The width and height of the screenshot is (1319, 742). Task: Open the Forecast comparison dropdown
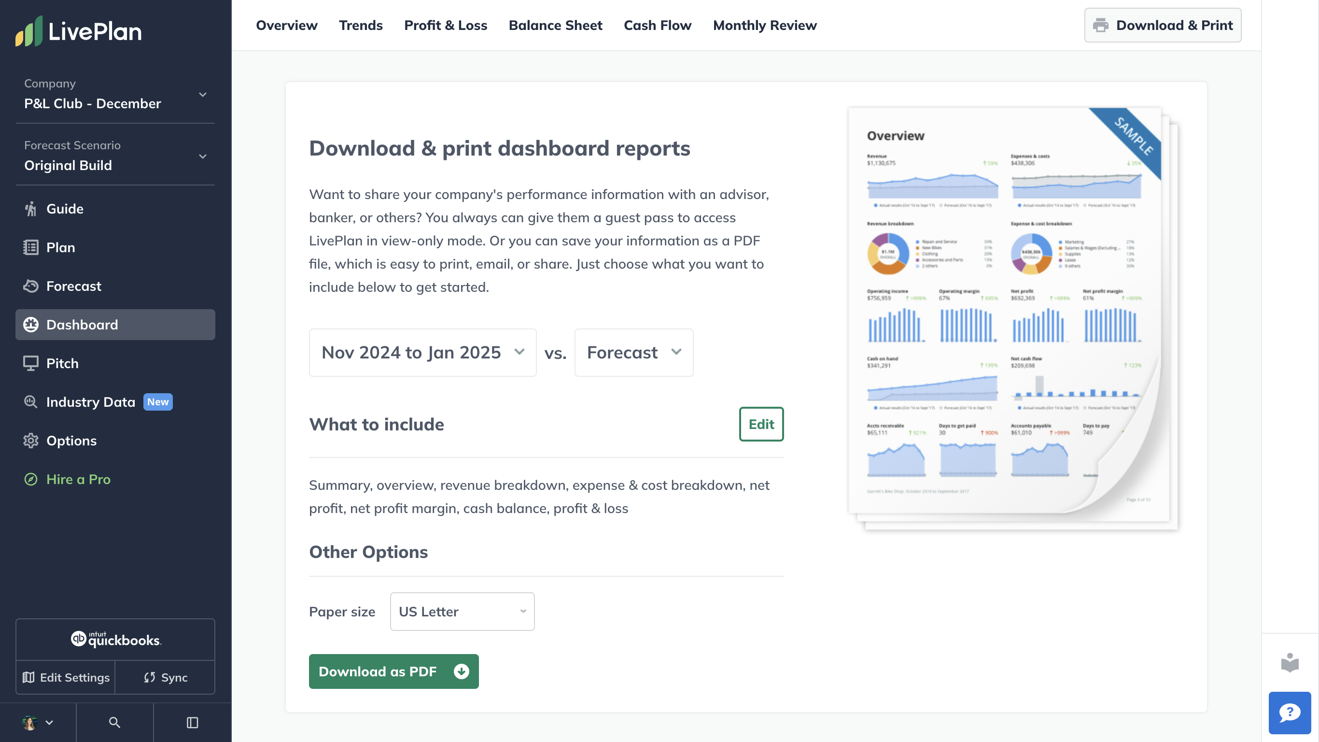click(633, 353)
